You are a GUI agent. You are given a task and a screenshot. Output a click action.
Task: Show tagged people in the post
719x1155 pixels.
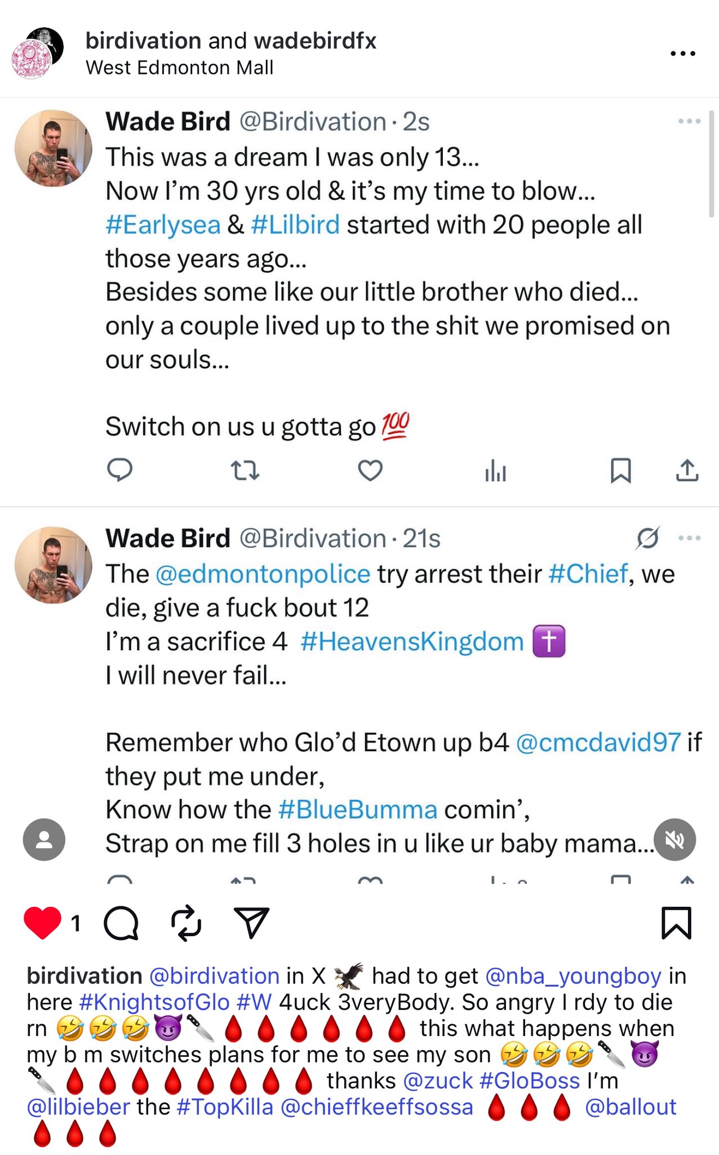[x=44, y=840]
